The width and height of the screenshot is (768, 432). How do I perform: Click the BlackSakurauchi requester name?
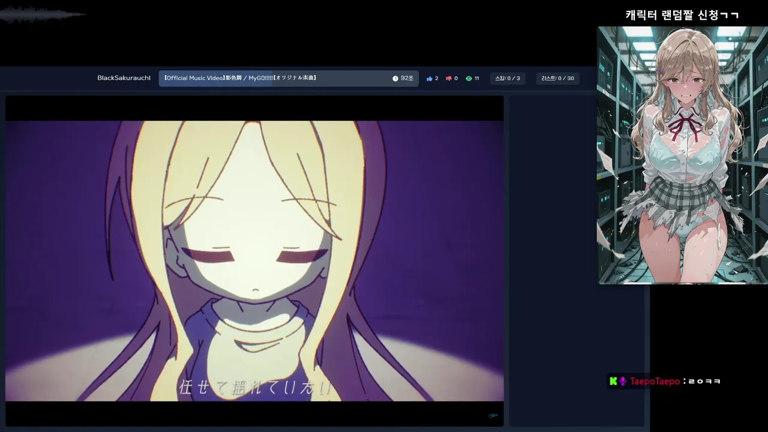[x=124, y=79]
